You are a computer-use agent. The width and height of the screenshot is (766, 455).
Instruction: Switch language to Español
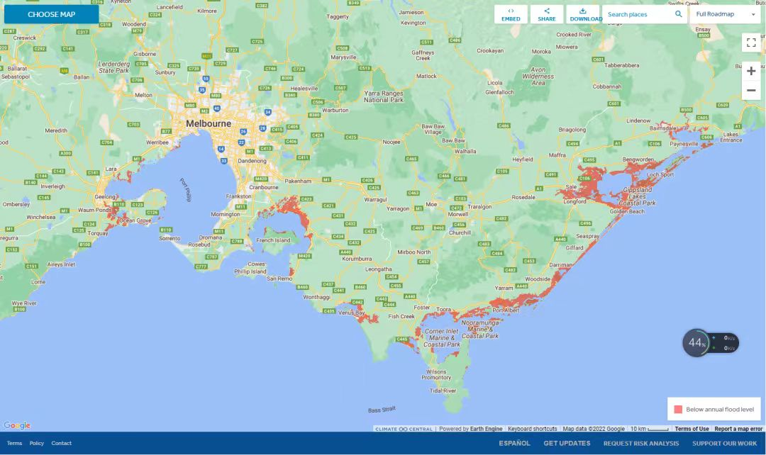[514, 443]
